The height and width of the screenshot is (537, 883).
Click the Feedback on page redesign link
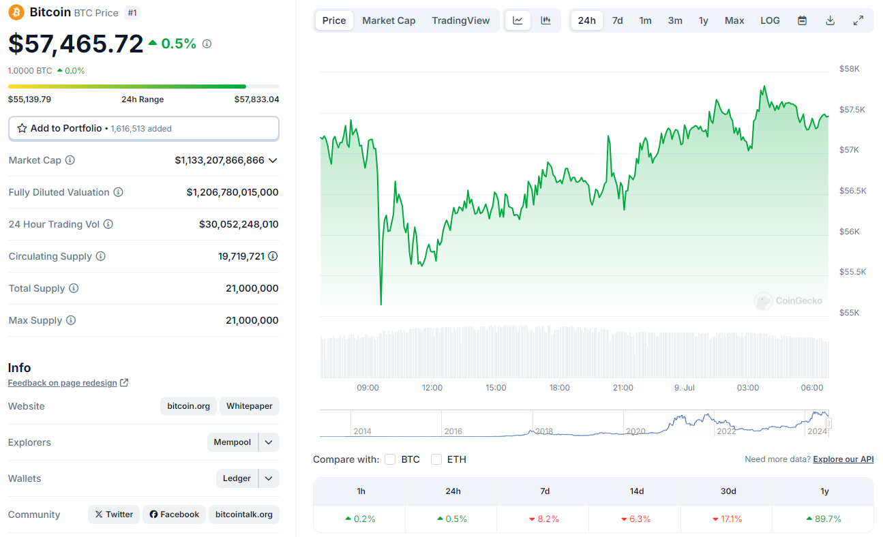coord(63,383)
